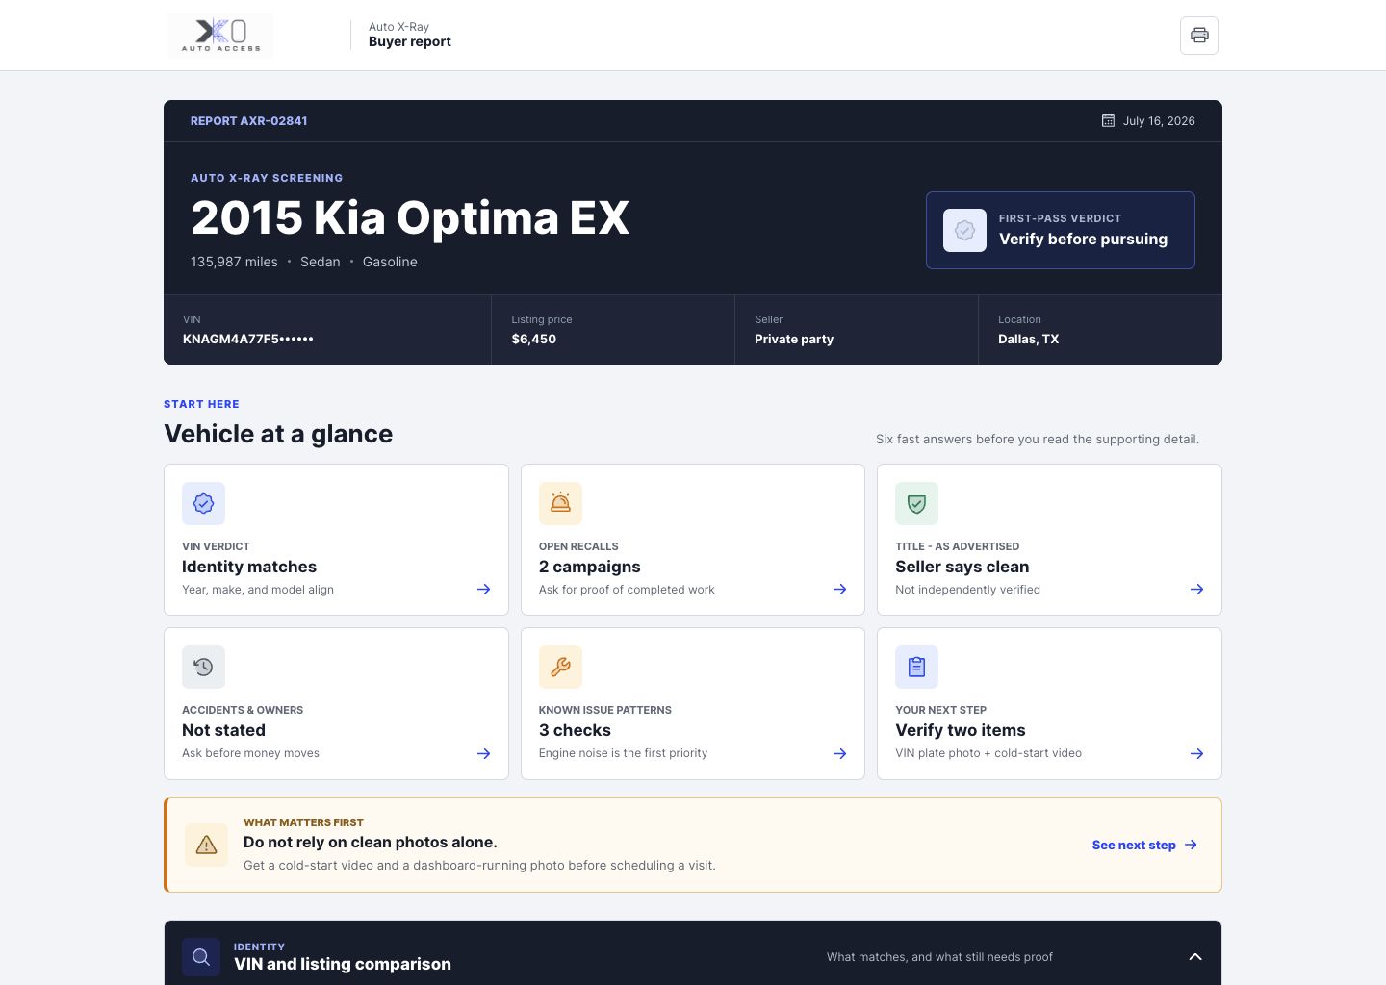Select the listing price $6,450
The image size is (1386, 985).
click(534, 339)
